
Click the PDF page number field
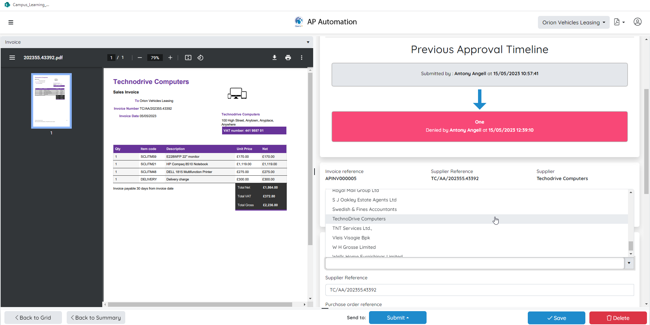pyautogui.click(x=111, y=58)
